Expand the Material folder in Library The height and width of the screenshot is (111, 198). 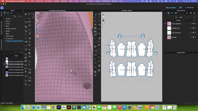click(x=5, y=31)
